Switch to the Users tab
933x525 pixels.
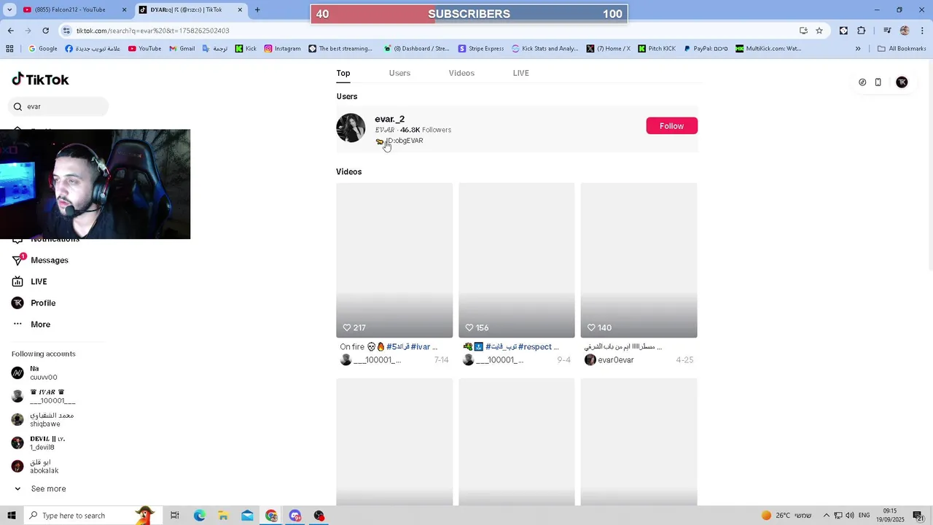coord(399,73)
